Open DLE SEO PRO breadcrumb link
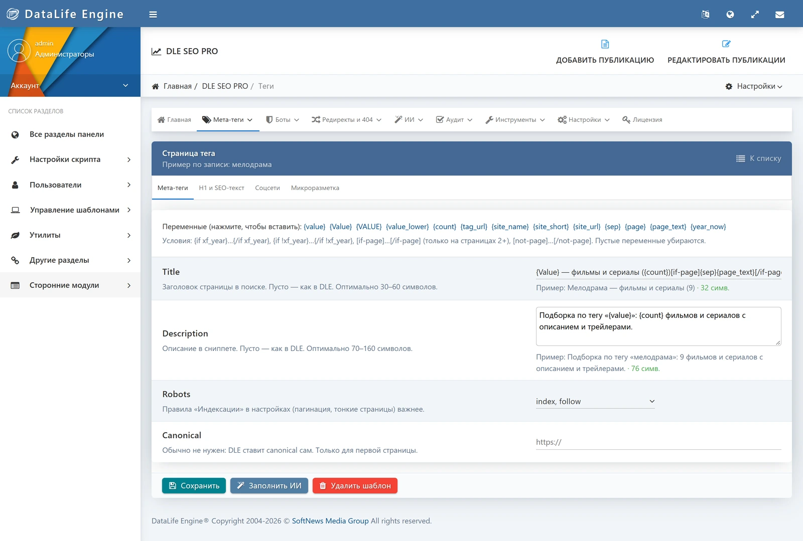The image size is (803, 541). point(225,86)
